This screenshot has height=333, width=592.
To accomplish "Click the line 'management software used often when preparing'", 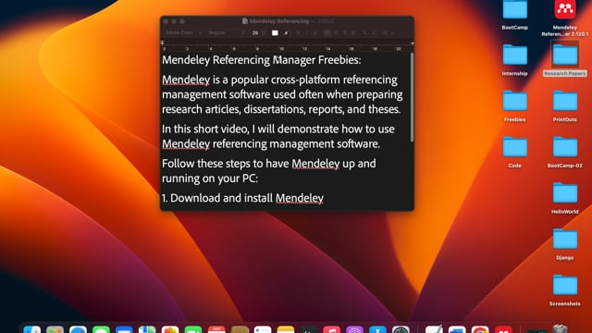I will click(x=282, y=94).
